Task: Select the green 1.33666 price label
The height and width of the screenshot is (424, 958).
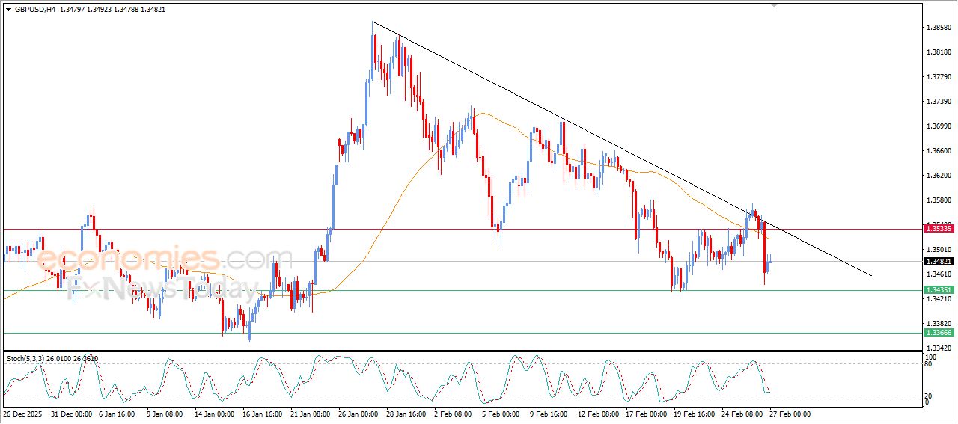Action: click(939, 333)
